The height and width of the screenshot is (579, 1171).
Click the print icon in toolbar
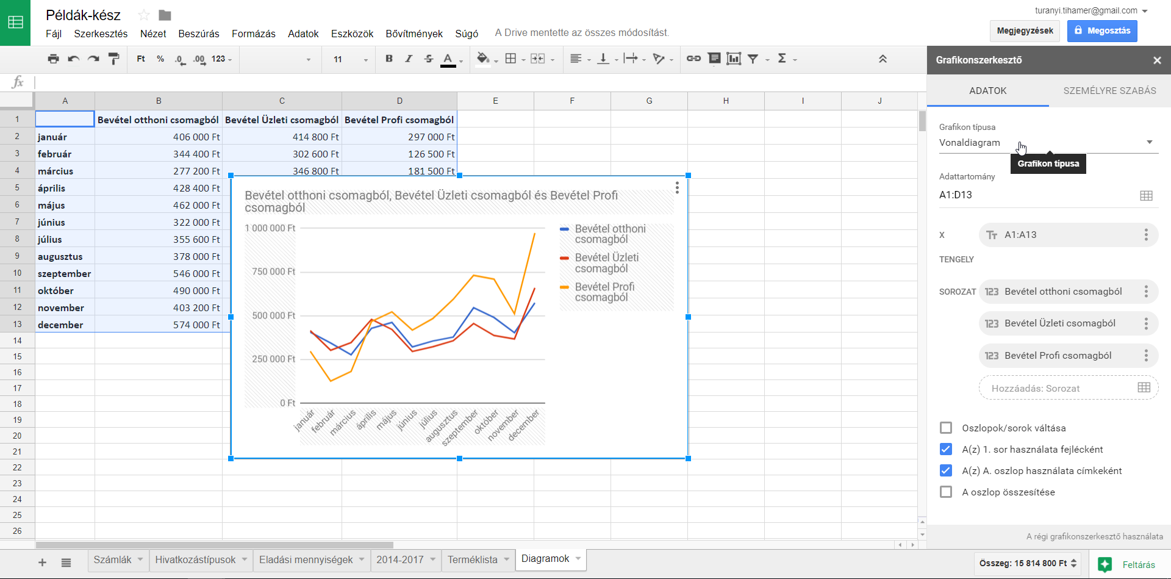54,59
